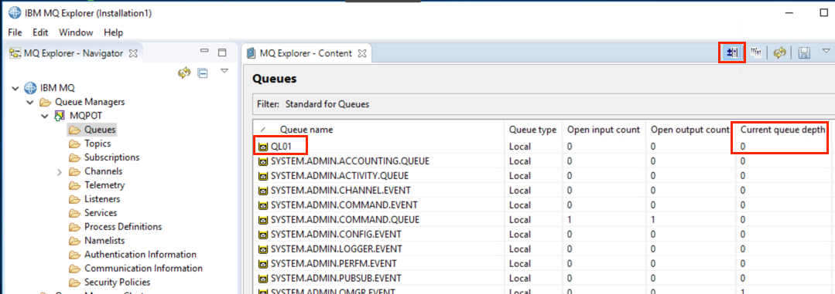Viewport: 835px width, 294px height.
Task: Select SYSTEM.ADMIN.PUBSUB.EVENT row
Action: click(x=544, y=278)
